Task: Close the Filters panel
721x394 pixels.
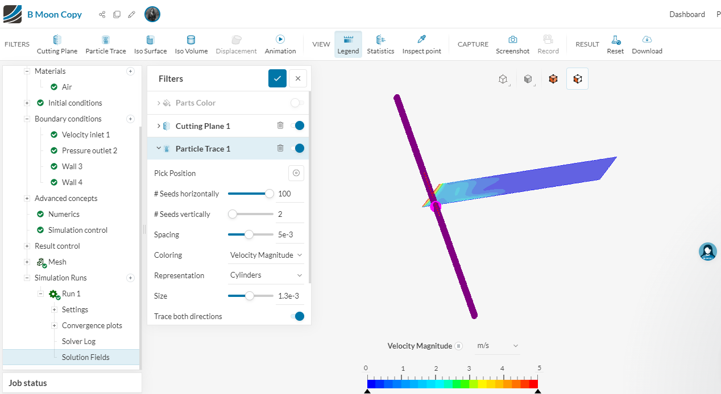Action: click(298, 78)
